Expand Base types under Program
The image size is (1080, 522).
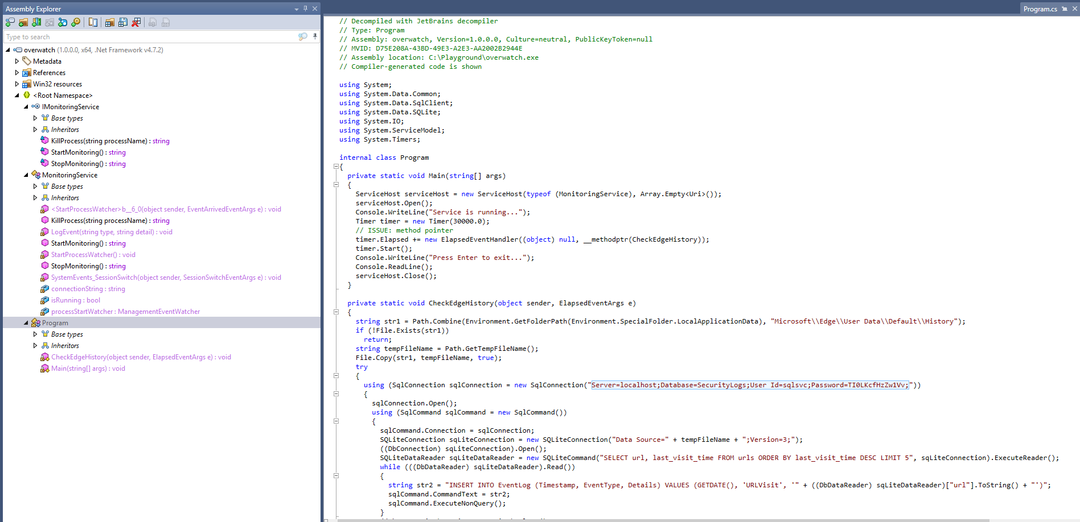[35, 334]
